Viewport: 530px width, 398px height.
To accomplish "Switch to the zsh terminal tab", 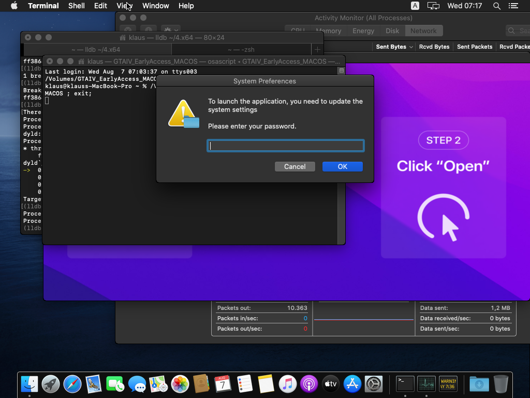I will click(x=241, y=49).
